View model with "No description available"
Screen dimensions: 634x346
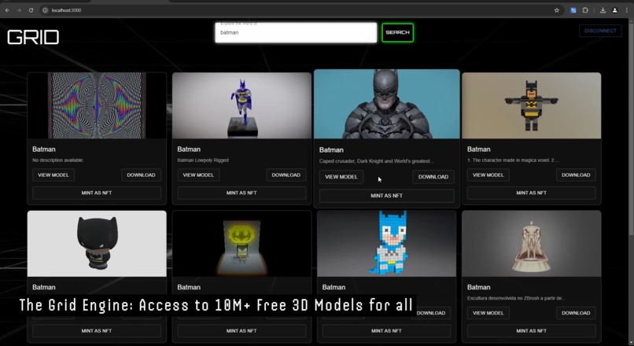tap(53, 175)
